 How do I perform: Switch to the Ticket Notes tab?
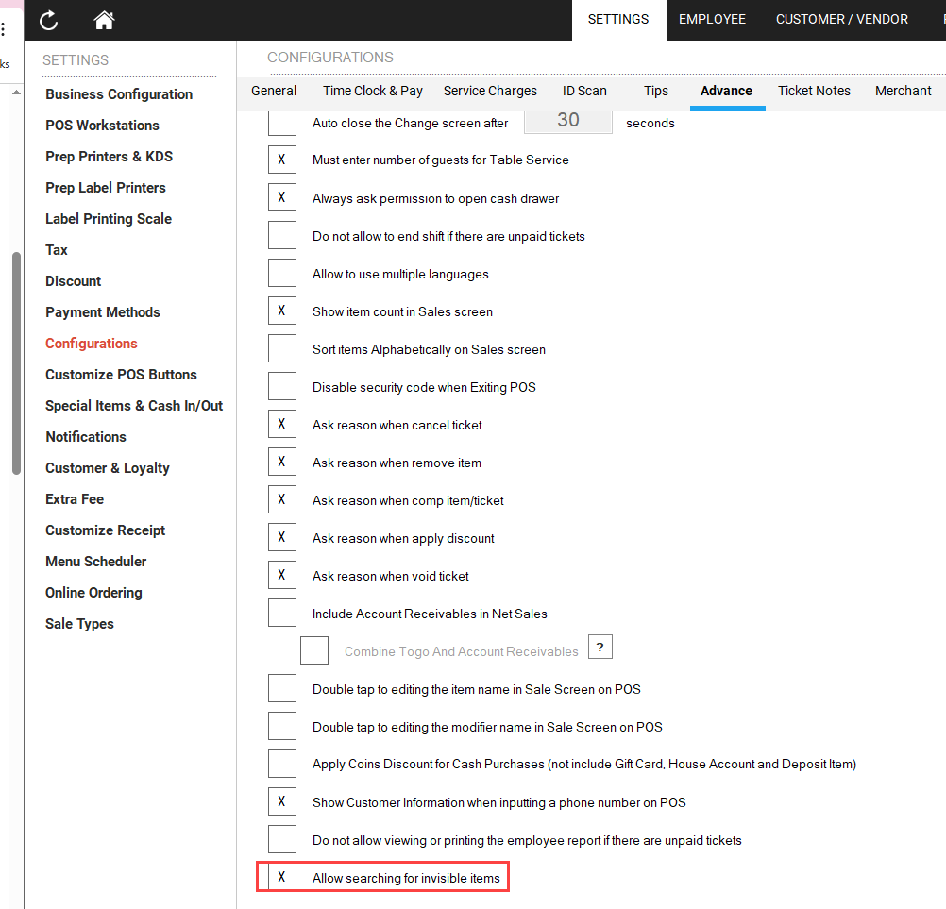[x=814, y=91]
